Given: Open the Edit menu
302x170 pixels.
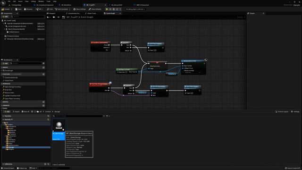Looking at the screenshot, I should 14,1.
